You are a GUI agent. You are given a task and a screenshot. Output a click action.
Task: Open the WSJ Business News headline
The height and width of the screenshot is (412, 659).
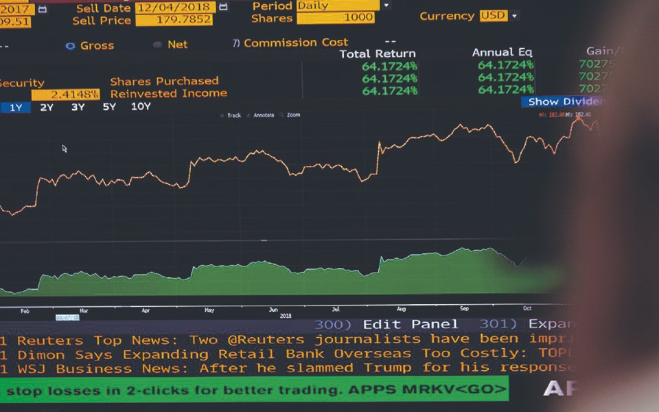pos(287,368)
